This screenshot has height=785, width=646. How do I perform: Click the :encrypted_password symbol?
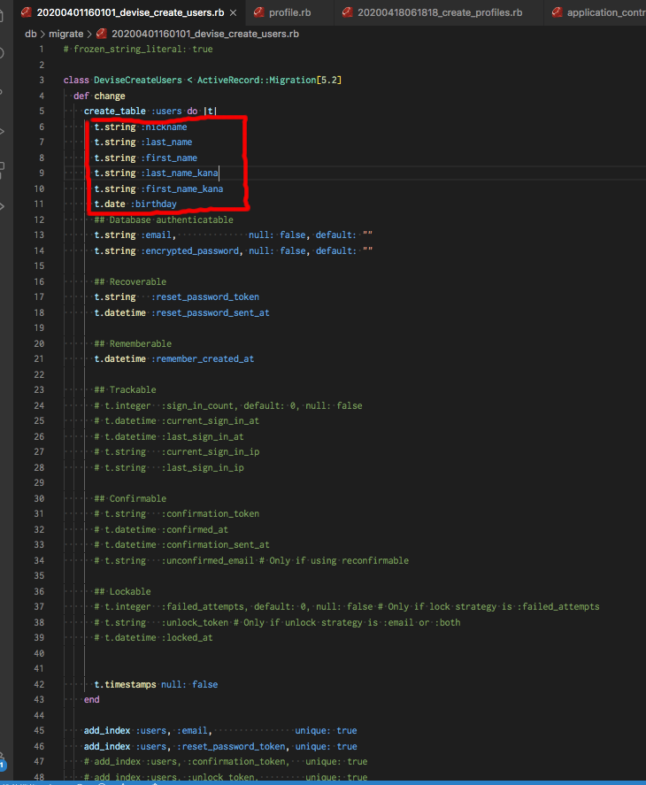click(189, 250)
